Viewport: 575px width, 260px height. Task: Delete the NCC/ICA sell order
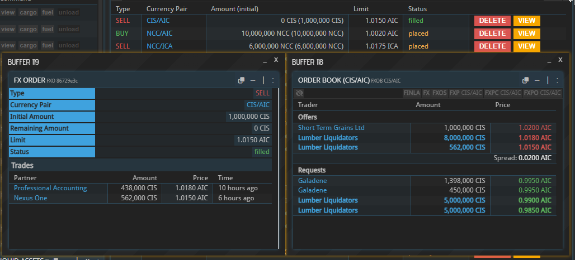pos(492,46)
